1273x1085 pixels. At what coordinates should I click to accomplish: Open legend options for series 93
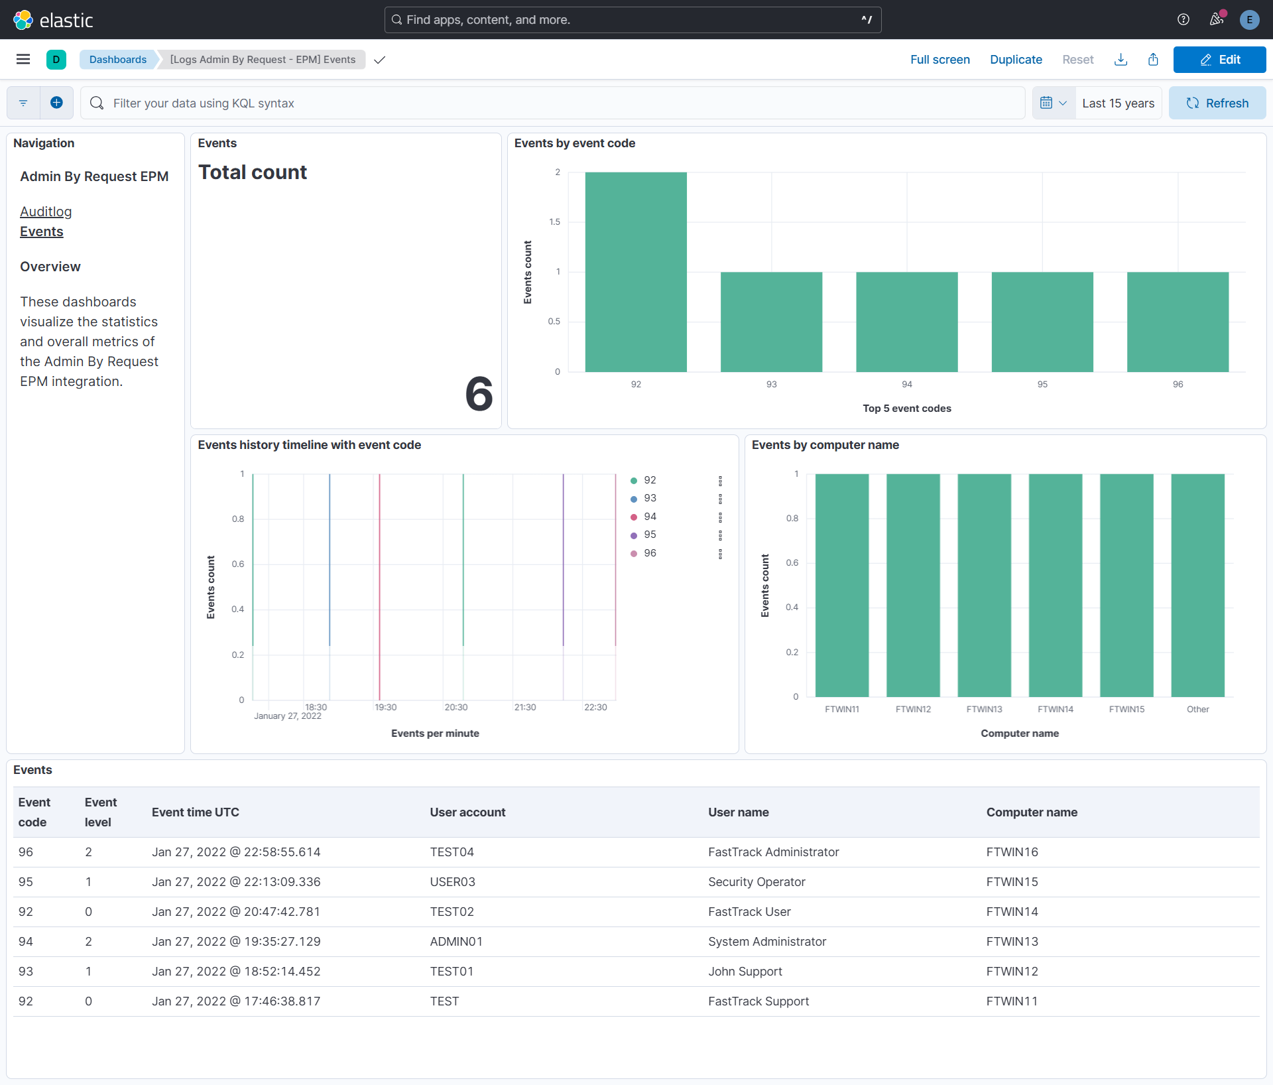click(x=721, y=499)
